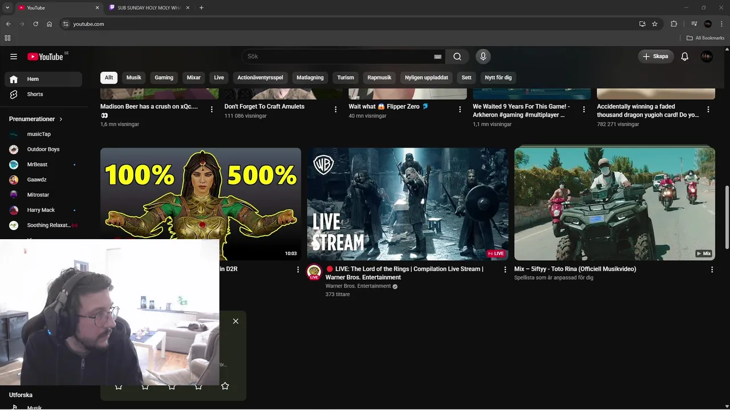730x410 pixels.
Task: Bookmark this page with star icon
Action: point(655,24)
